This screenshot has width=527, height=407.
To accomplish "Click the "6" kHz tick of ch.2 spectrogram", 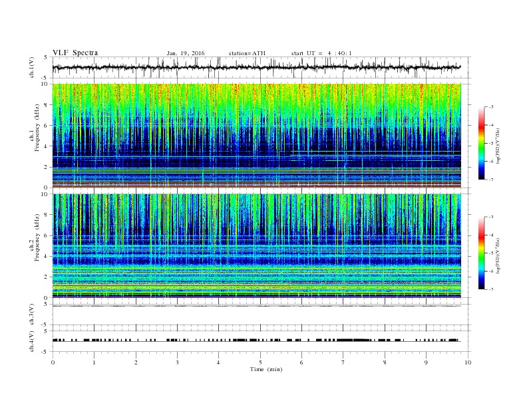I will point(46,235).
